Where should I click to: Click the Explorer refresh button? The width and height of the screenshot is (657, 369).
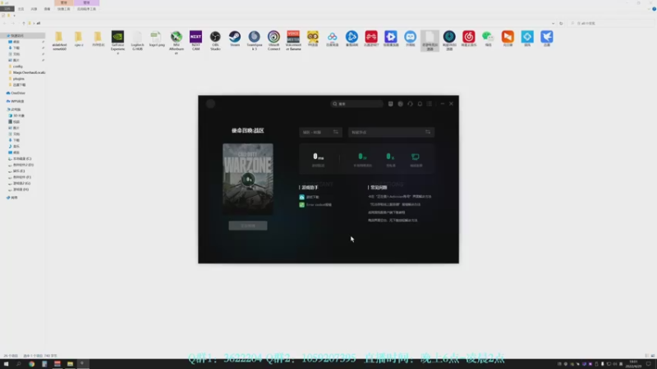point(561,24)
